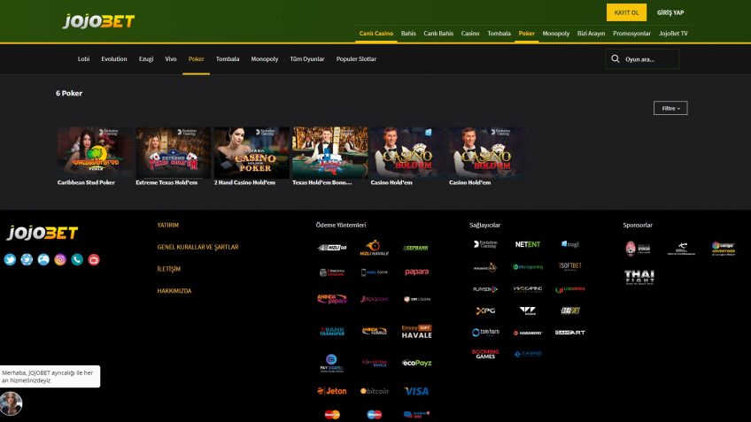Click the Vivo Gaming provider logo

point(527,289)
